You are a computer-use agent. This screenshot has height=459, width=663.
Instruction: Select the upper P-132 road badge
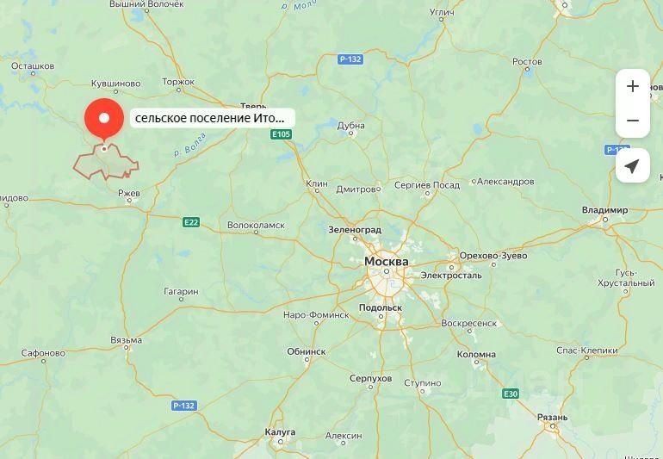[x=350, y=59]
